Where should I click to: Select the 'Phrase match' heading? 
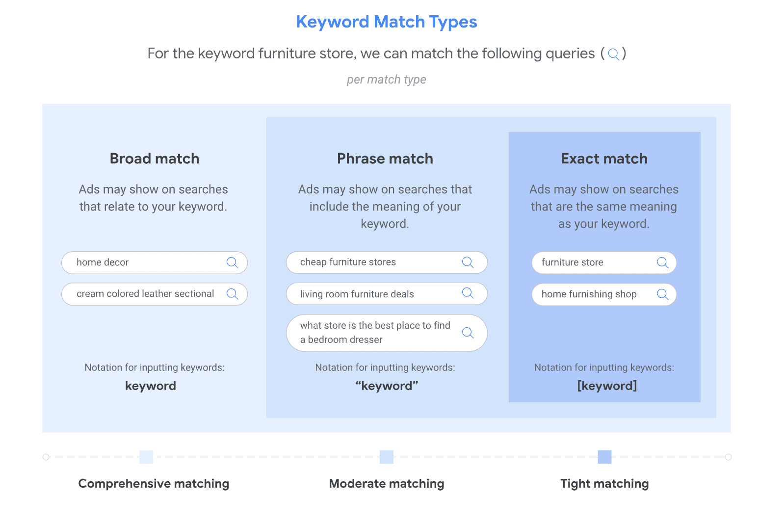click(385, 158)
